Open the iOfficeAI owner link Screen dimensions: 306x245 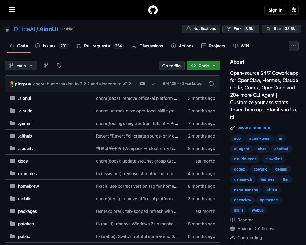click(x=24, y=29)
